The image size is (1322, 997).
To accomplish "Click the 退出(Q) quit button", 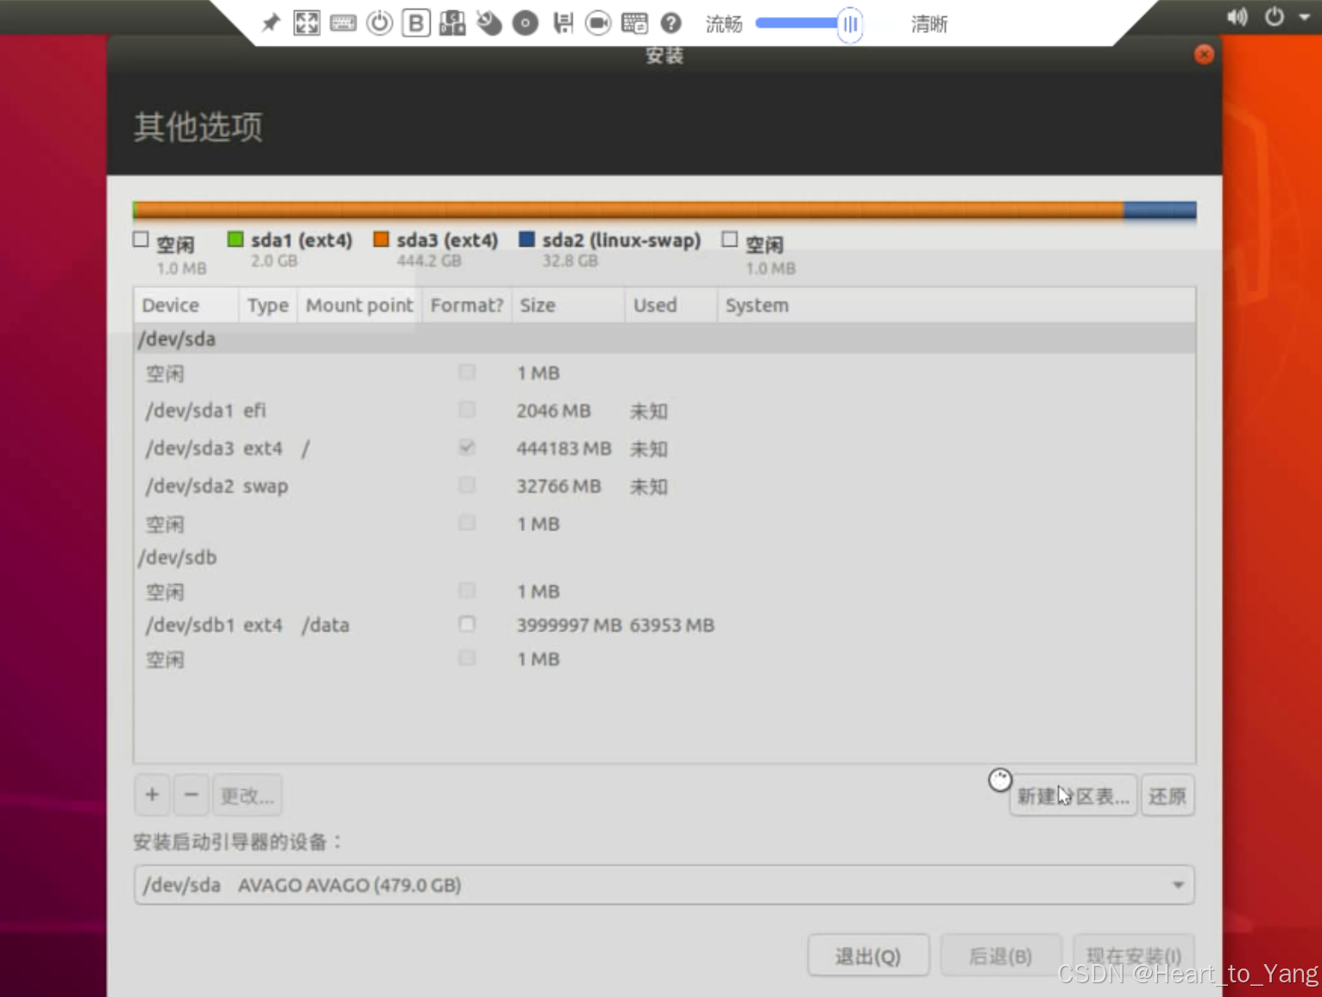I will (867, 956).
